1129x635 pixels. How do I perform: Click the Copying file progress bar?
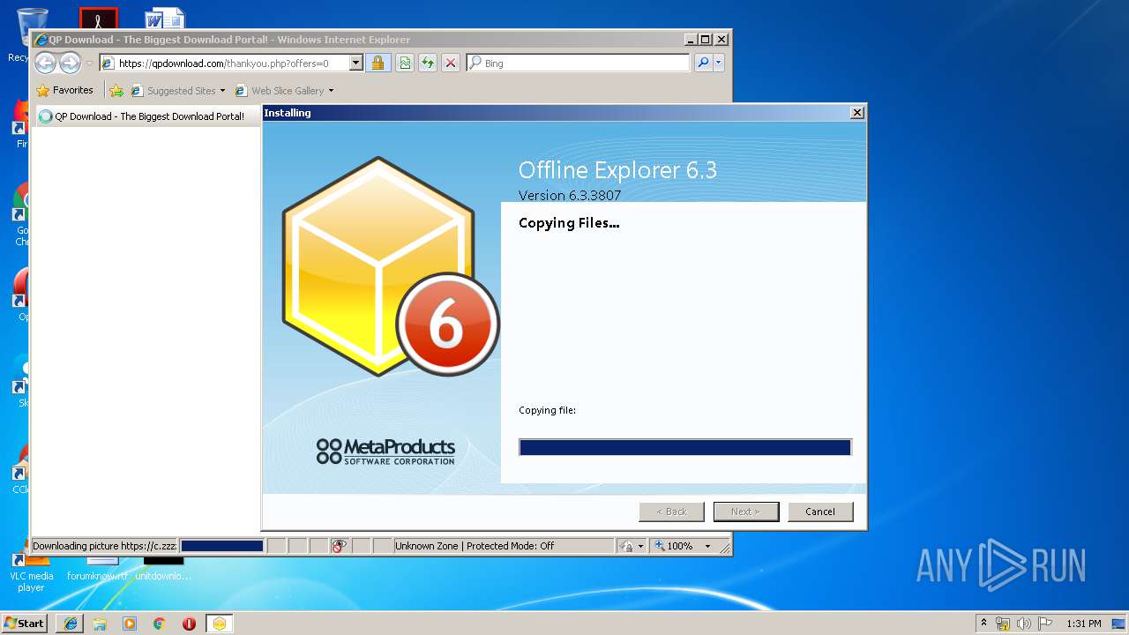click(685, 447)
